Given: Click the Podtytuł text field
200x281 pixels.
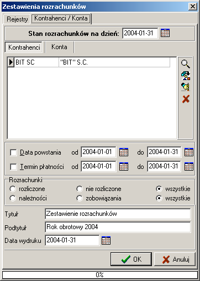Looking at the screenshot, I should point(118,227).
